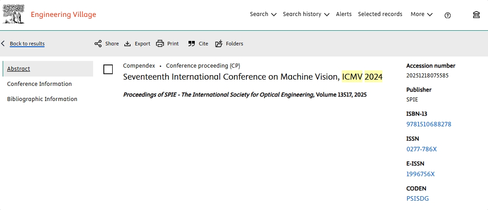Viewport: 488px width, 210px height.
Task: Open ISSN link 0277-786X
Action: [x=422, y=149]
